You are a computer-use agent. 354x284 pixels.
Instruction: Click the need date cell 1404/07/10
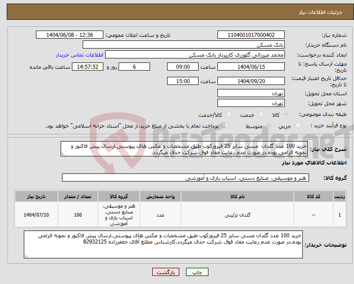click(x=36, y=215)
